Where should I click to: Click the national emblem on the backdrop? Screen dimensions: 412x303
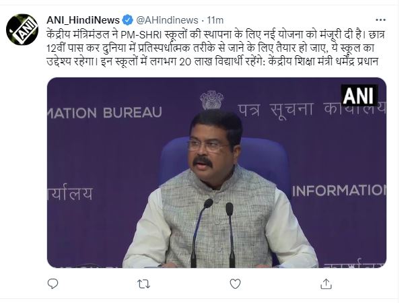(211, 100)
